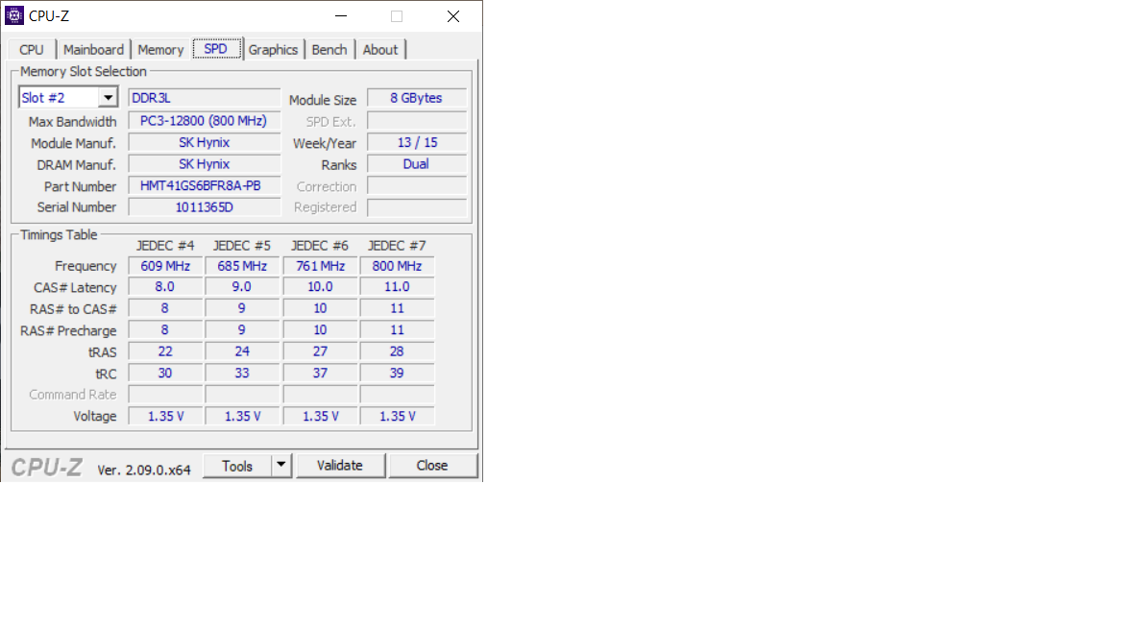Click the Max Bandwidth label
1145x629 pixels.
coord(72,122)
